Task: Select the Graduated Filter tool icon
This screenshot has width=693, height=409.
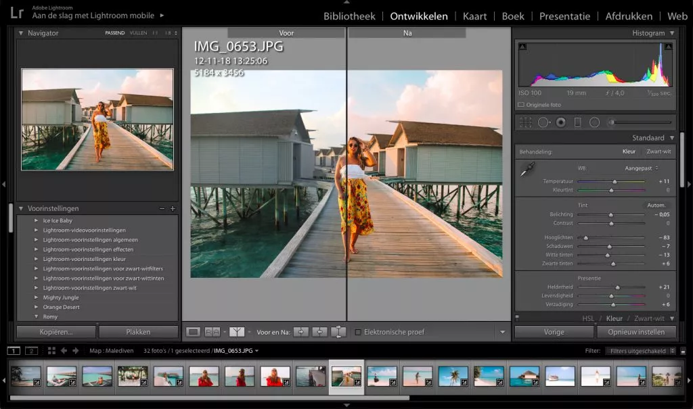Action: pos(577,122)
